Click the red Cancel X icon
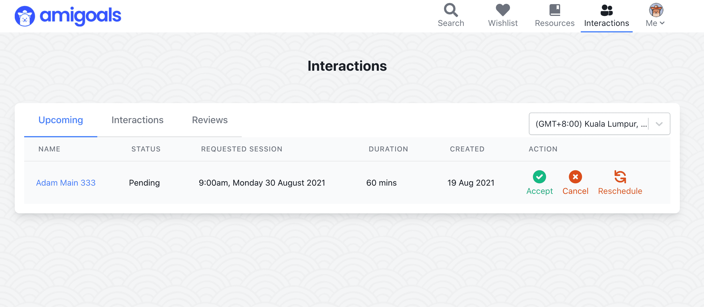The image size is (704, 307). click(x=575, y=177)
